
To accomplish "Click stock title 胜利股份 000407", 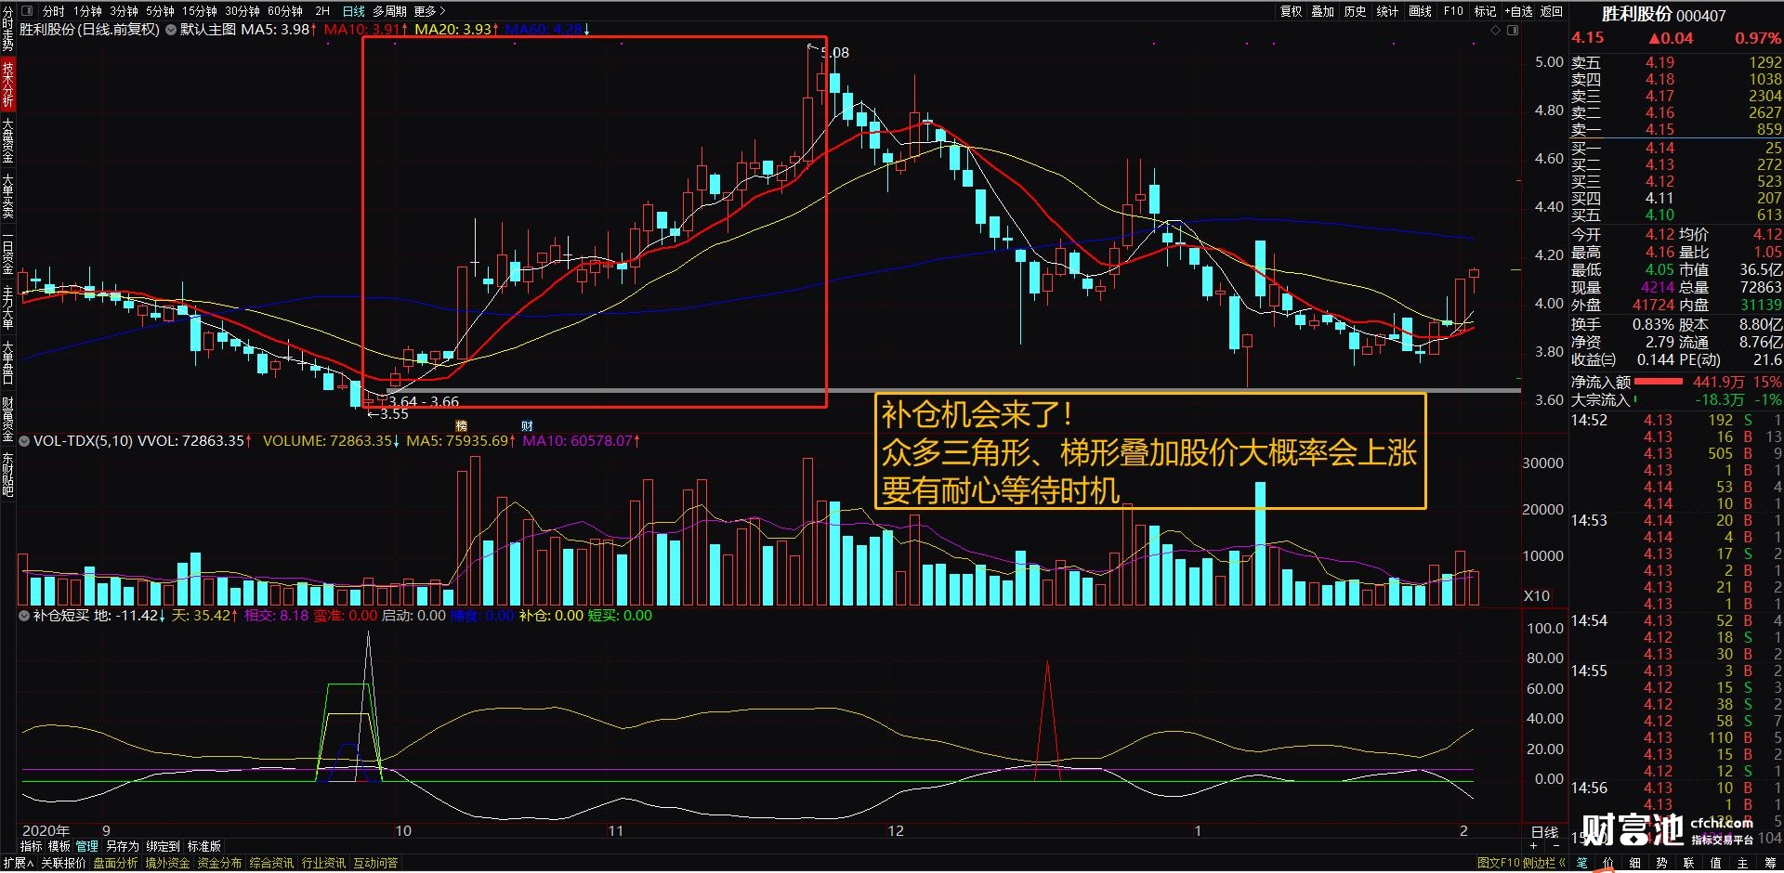I will point(1663,15).
